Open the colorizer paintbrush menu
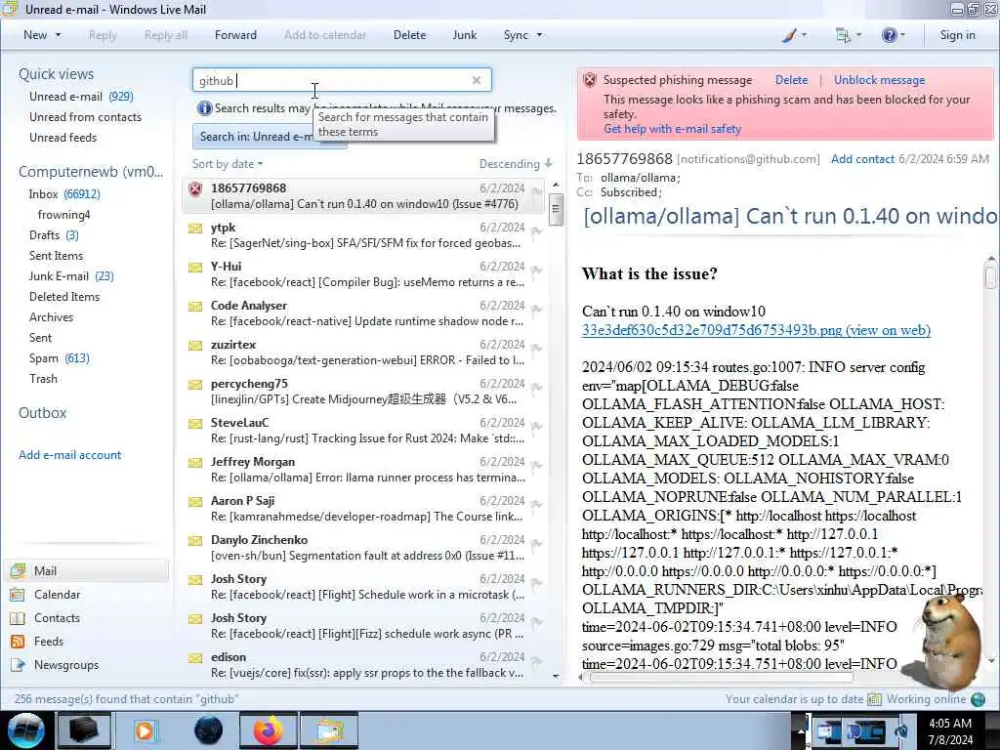1000x750 pixels. click(794, 35)
